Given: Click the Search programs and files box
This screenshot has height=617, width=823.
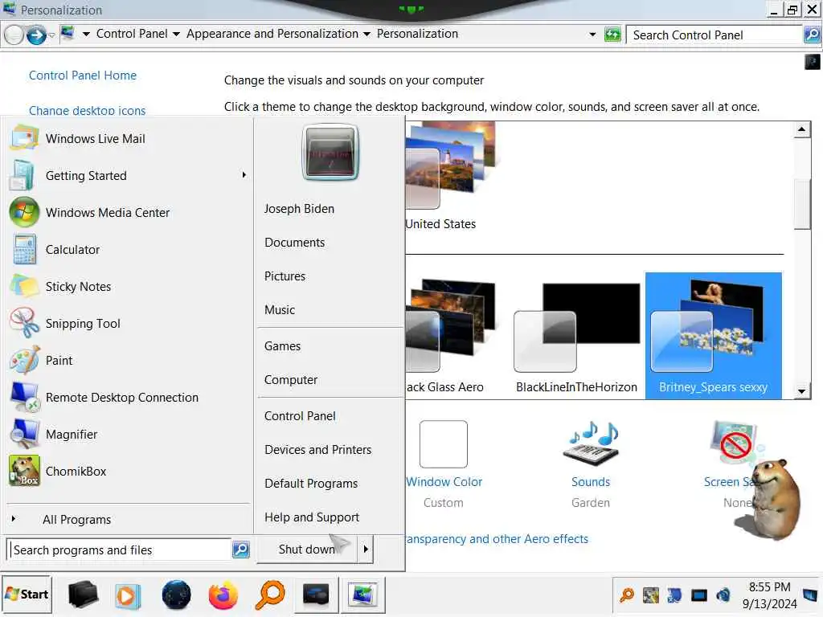Looking at the screenshot, I should coord(120,550).
